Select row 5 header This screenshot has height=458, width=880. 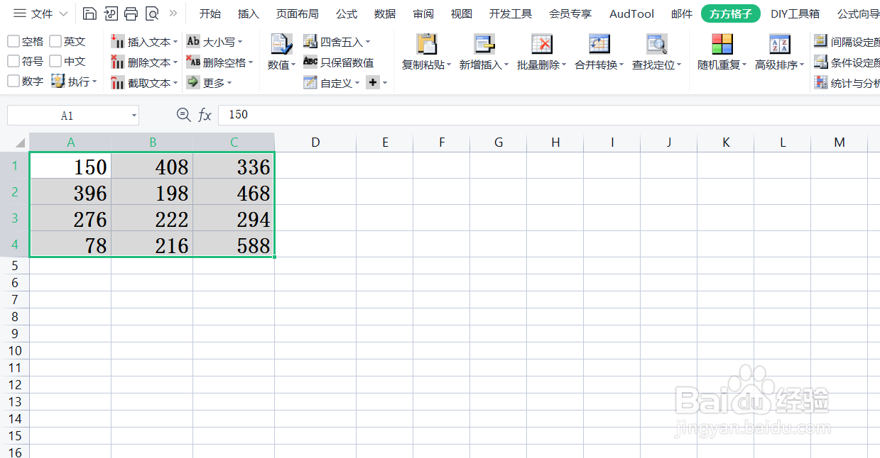[x=15, y=266]
